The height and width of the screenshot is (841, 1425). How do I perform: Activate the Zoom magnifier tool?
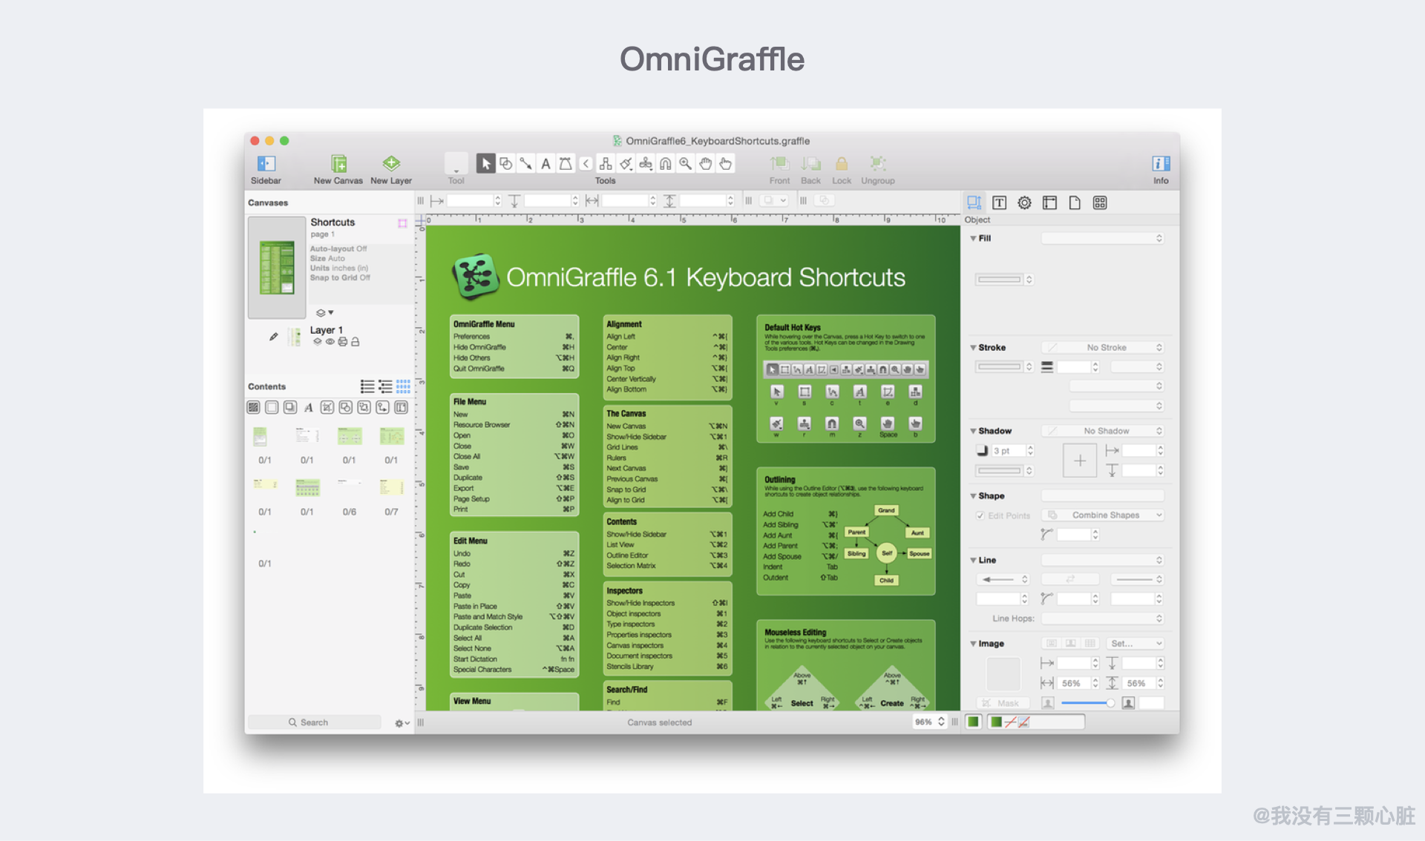[686, 164]
